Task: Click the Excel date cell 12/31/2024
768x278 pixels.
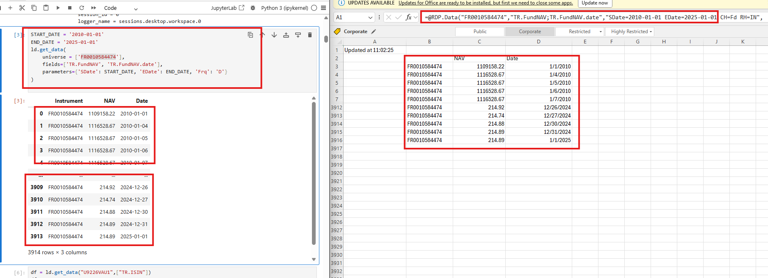Action: (x=539, y=132)
